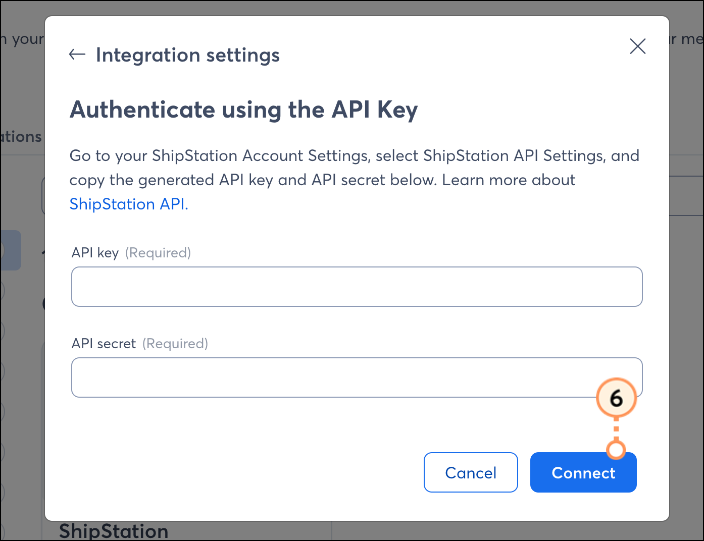The height and width of the screenshot is (541, 704).
Task: Go back using the Integration settings arrow
Action: (x=77, y=55)
